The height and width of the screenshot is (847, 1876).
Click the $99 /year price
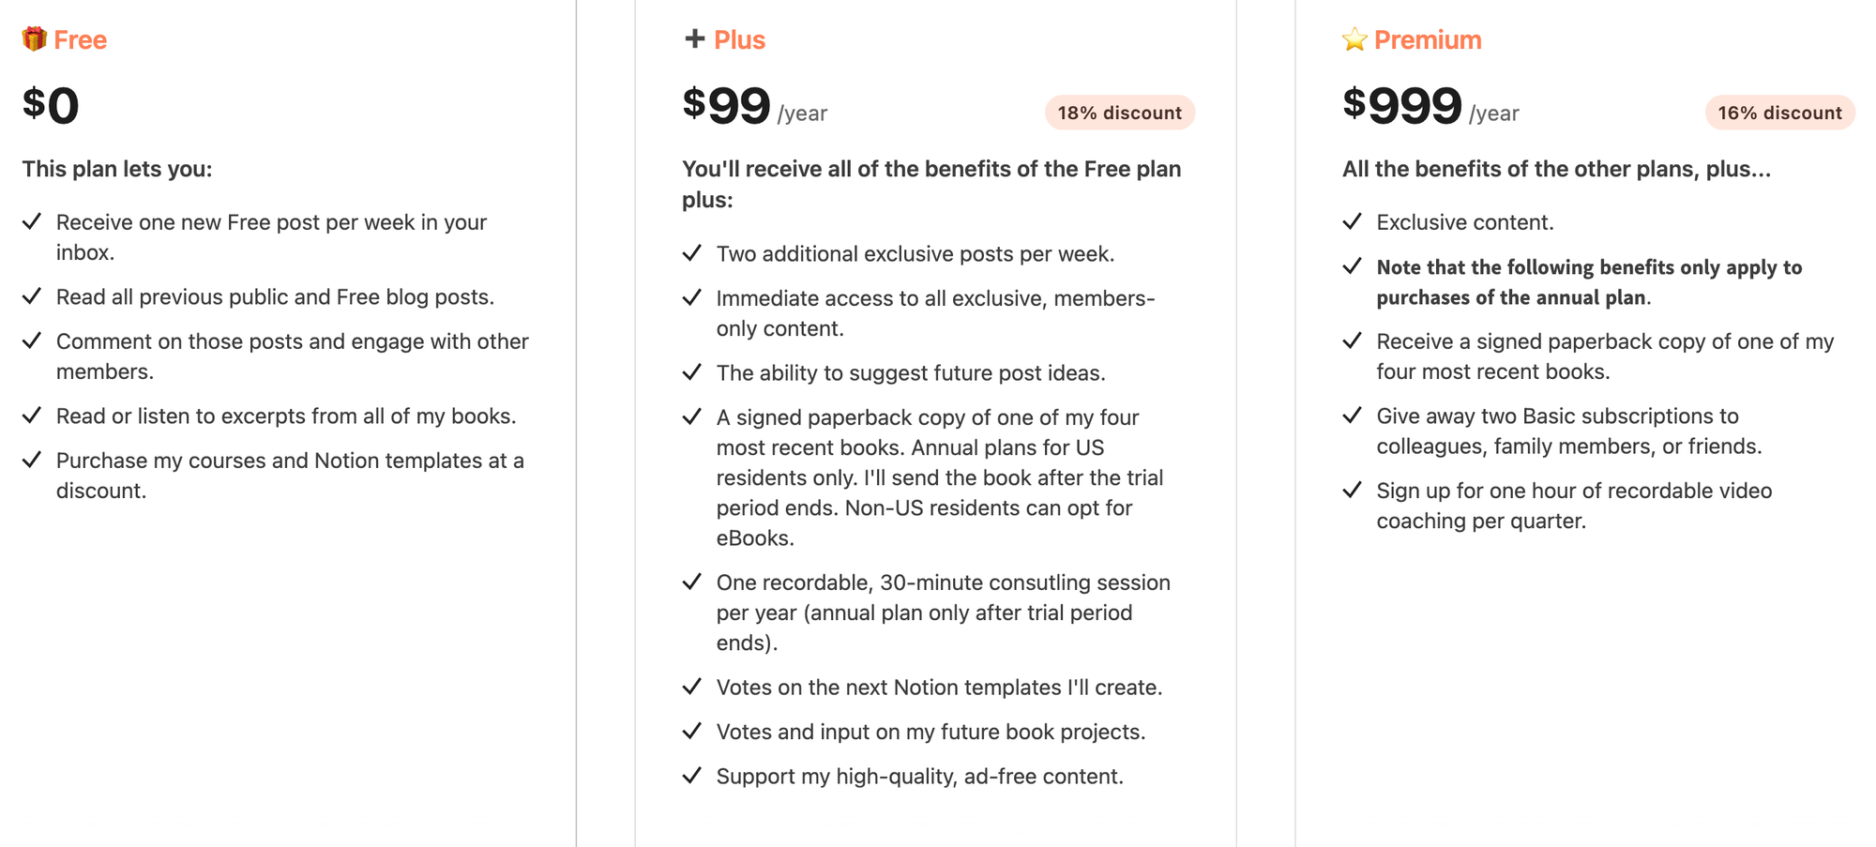coord(755,106)
